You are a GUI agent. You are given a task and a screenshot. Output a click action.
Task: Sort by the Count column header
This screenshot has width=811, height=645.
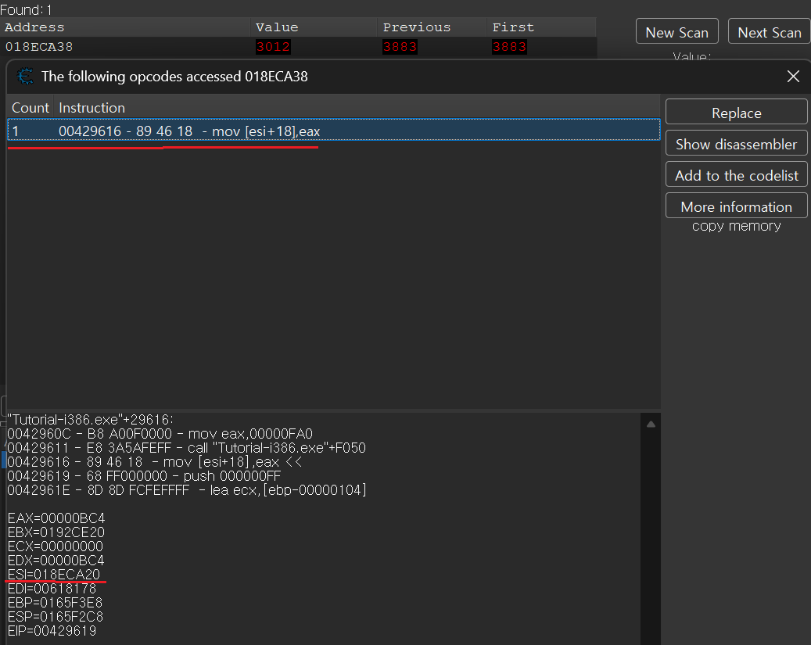point(30,107)
